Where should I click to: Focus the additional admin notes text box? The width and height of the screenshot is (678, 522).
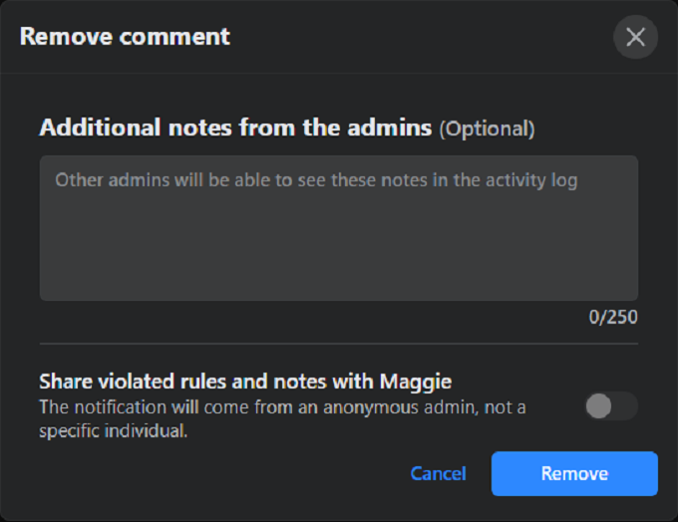pyautogui.click(x=338, y=227)
